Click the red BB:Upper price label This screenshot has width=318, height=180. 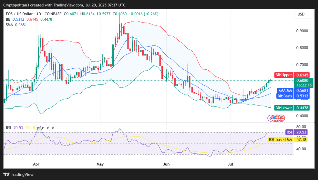(283, 76)
